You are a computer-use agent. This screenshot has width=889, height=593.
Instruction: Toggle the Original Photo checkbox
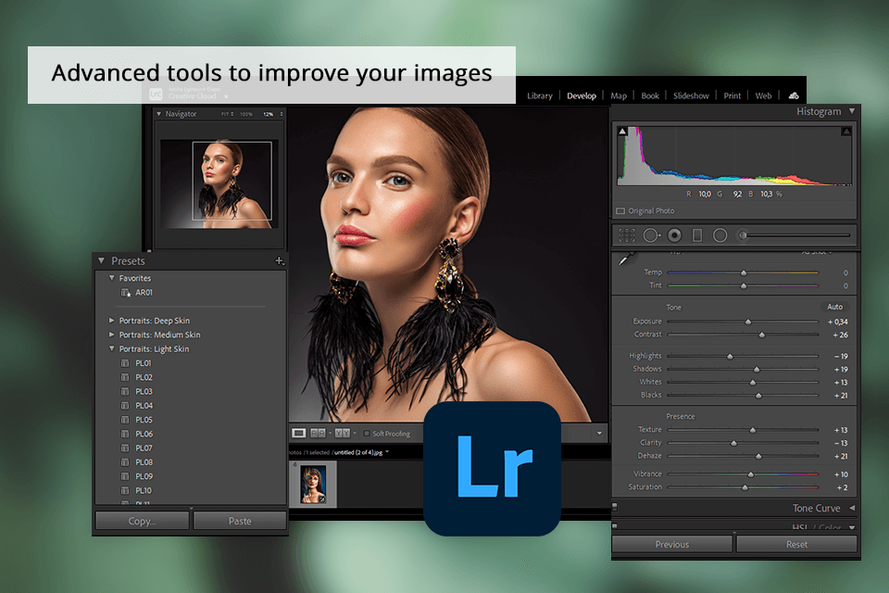coord(620,211)
